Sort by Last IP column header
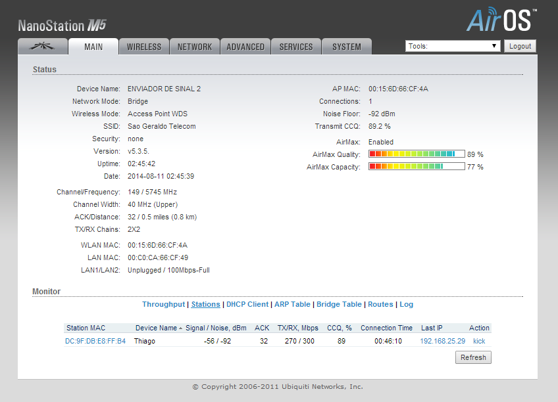Viewport: 558px width, 402px height. [432, 328]
